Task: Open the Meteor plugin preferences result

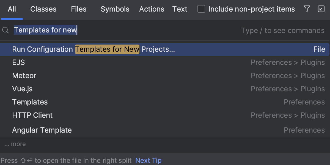Action: [24, 76]
